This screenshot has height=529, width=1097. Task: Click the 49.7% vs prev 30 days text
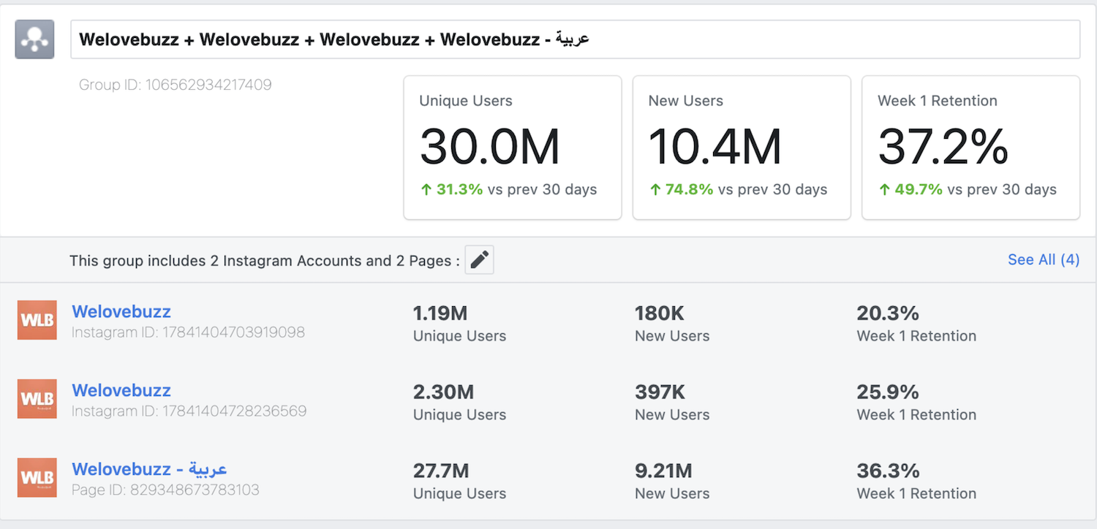(968, 190)
